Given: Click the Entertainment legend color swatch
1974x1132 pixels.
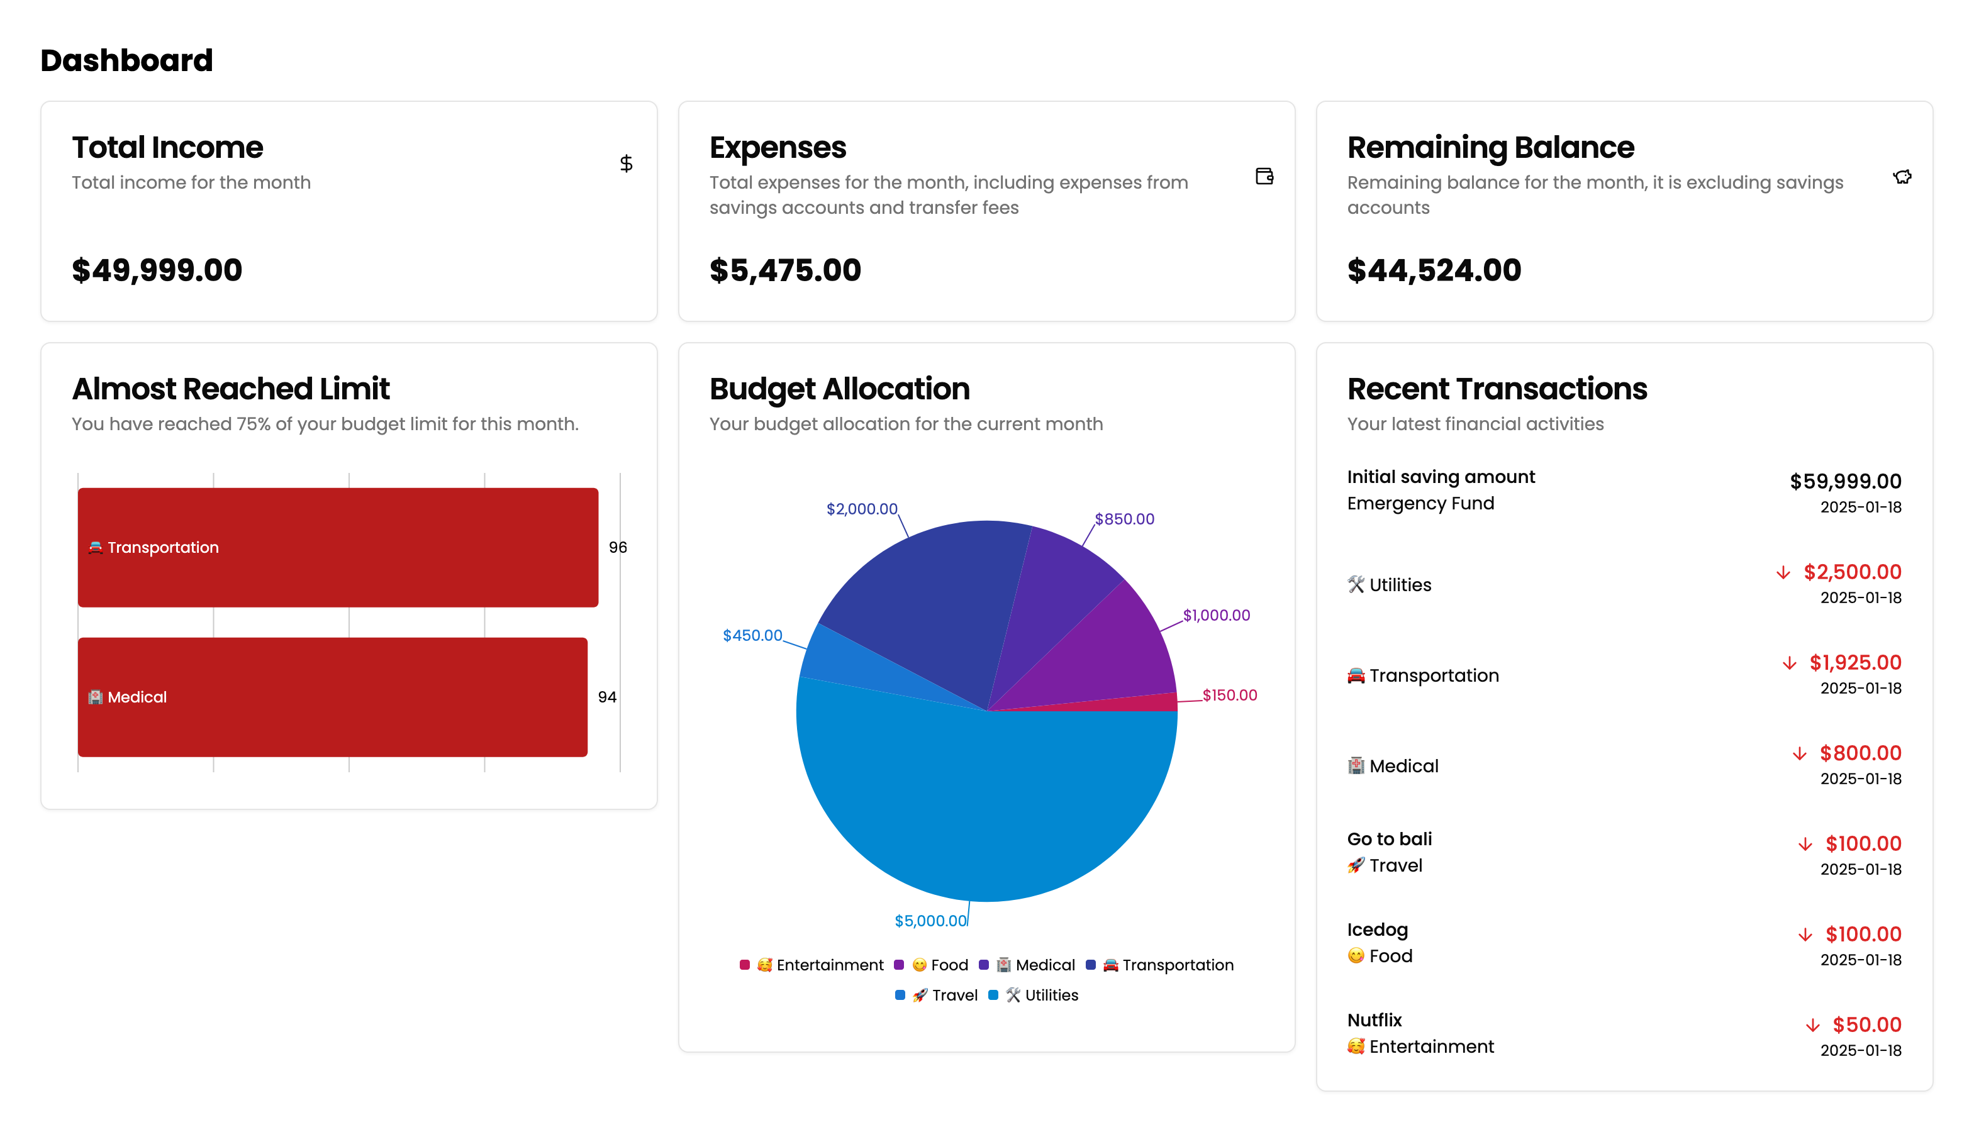Looking at the screenshot, I should [745, 965].
